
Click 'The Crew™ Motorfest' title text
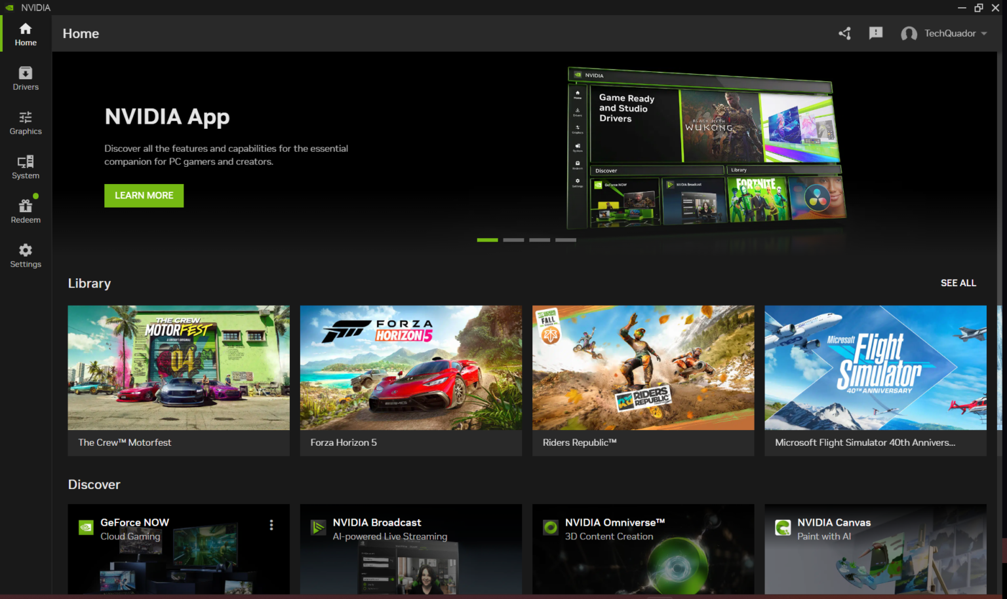pos(125,443)
